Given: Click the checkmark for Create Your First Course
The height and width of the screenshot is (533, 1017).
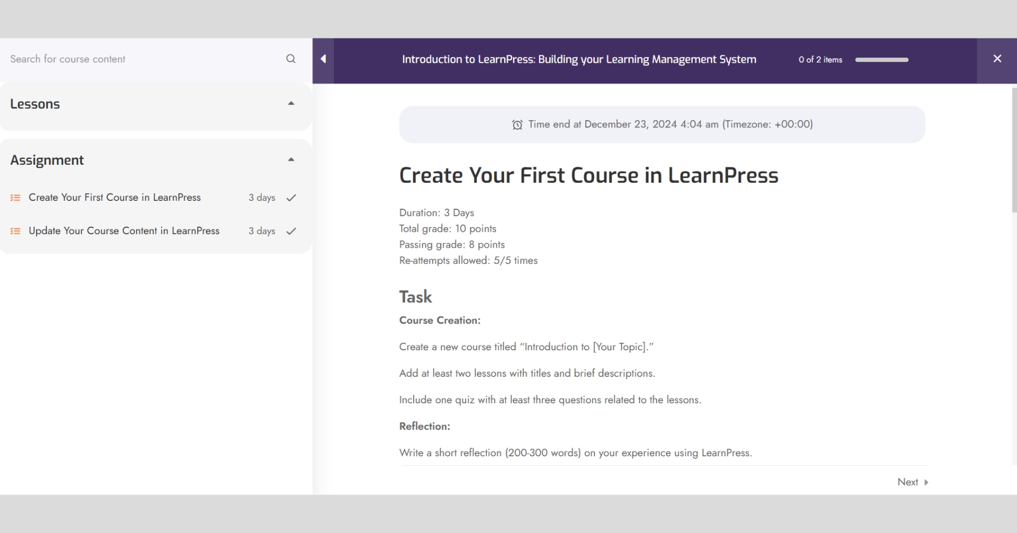Looking at the screenshot, I should [x=291, y=197].
